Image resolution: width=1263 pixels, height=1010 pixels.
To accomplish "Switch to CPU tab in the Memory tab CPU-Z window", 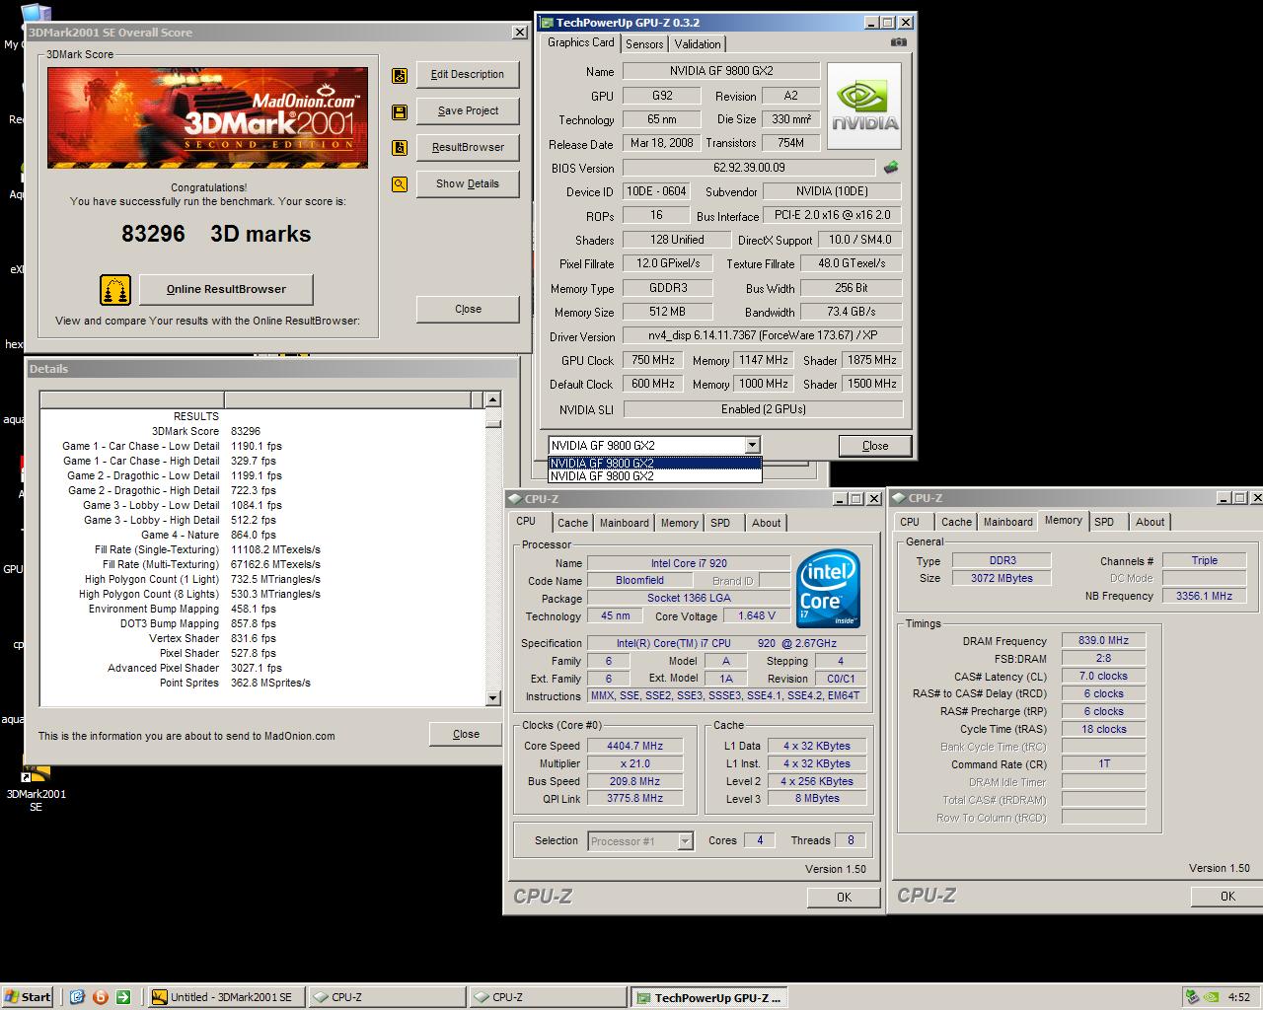I will coord(910,522).
